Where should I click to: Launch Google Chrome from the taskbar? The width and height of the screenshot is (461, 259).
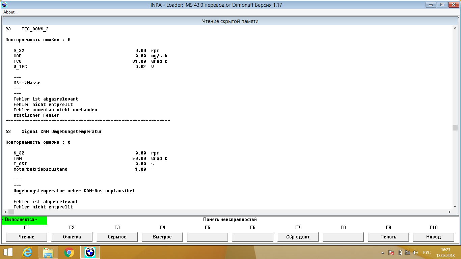pyautogui.click(x=69, y=252)
